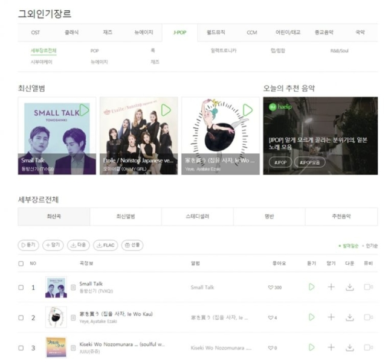Open the DJ haelip recommended playlist banner

(x=320, y=136)
